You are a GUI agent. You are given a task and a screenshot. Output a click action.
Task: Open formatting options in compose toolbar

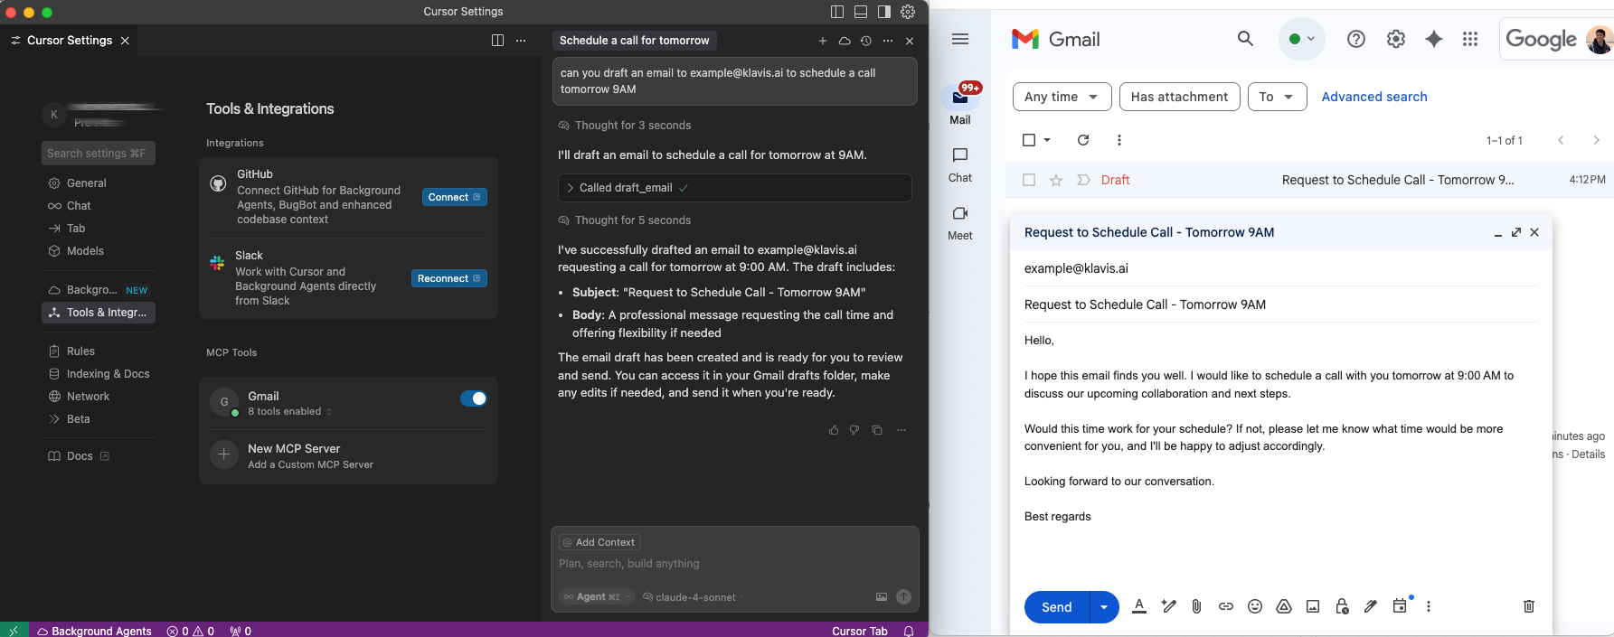[1139, 606]
